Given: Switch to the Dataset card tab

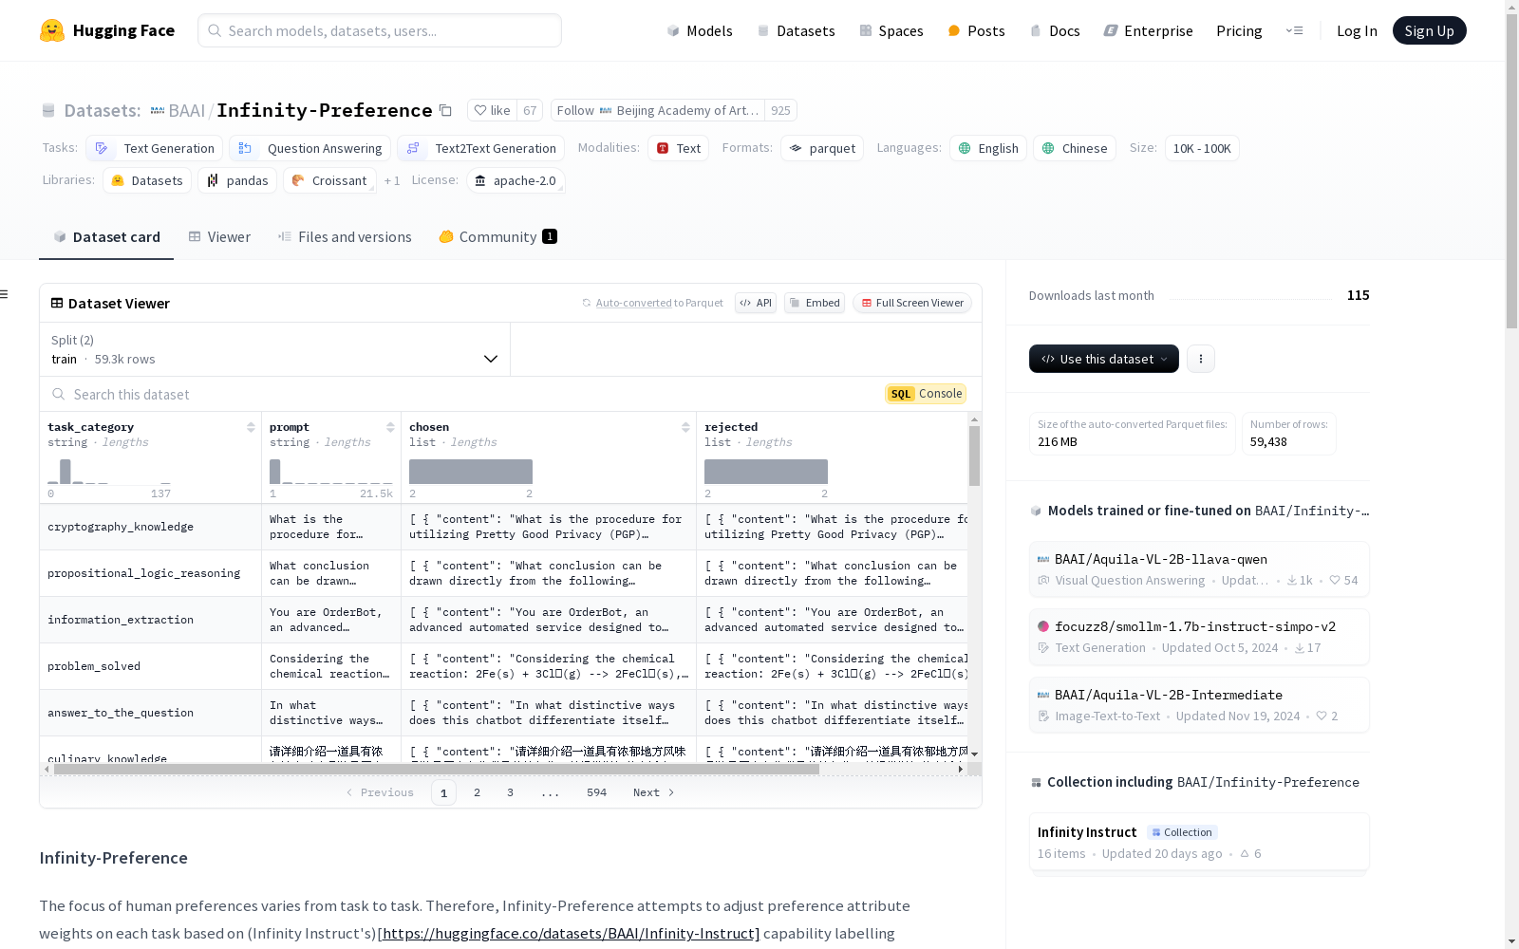Looking at the screenshot, I should click(x=106, y=237).
